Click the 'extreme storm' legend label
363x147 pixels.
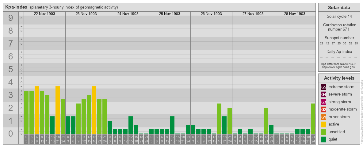coord(342,87)
